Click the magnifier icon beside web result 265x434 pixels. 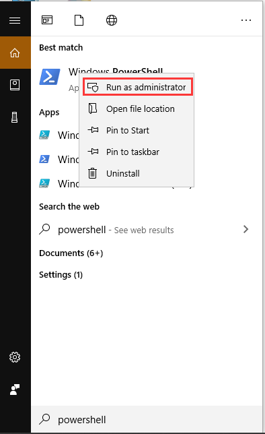pyautogui.click(x=44, y=229)
